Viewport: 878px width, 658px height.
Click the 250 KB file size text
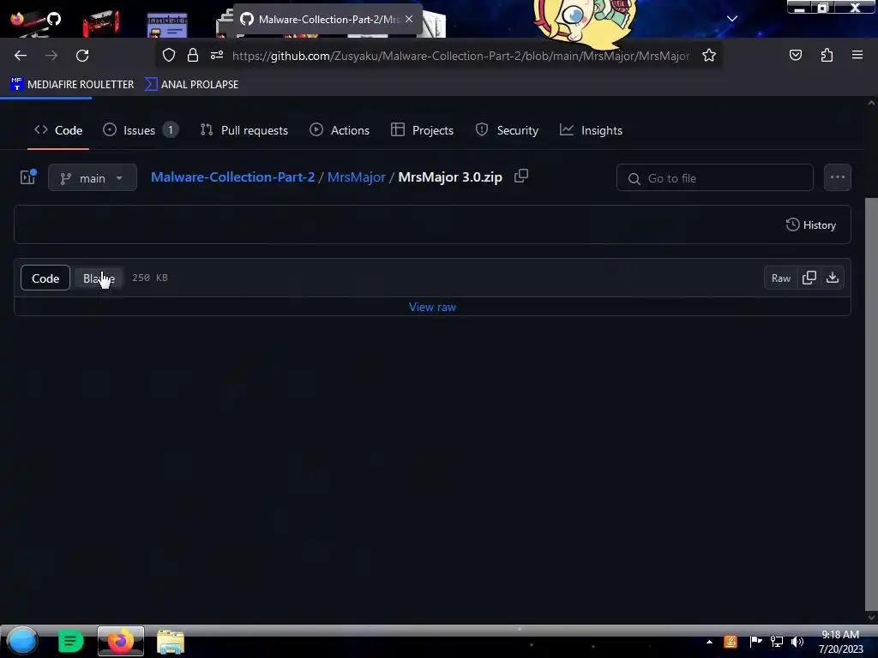click(x=150, y=278)
